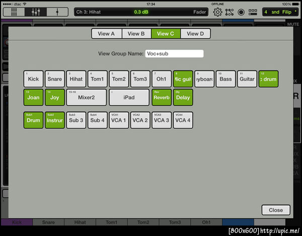Viewport: 302px width, 236px height.
Task: Disable channel 8 Mic guitar button
Action: click(x=183, y=79)
